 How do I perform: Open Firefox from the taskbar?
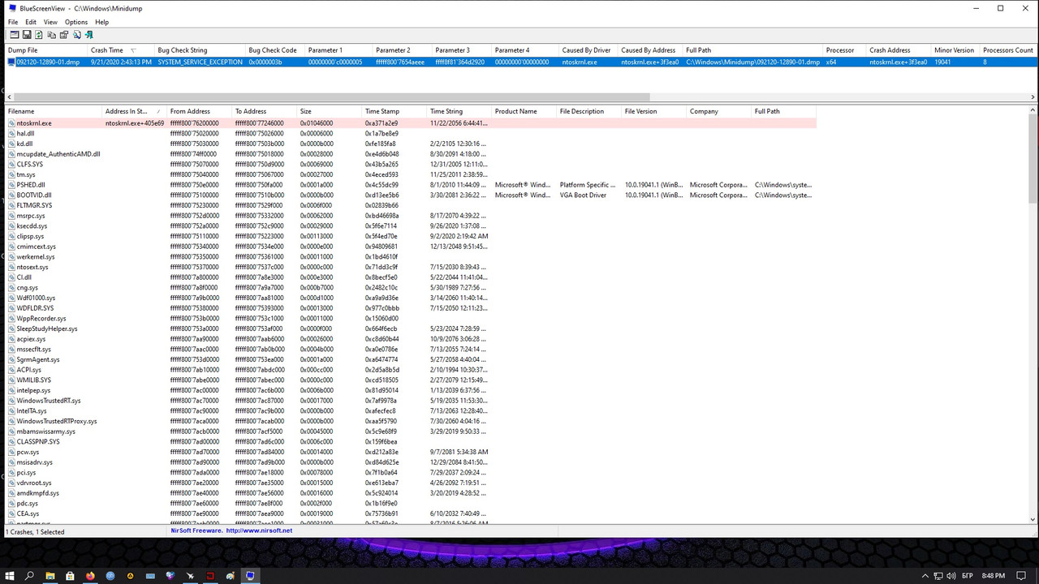click(90, 576)
